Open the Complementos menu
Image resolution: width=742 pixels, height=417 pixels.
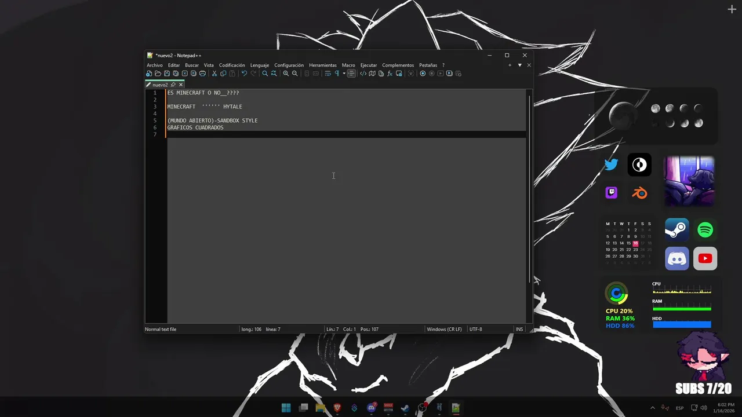[398, 65]
